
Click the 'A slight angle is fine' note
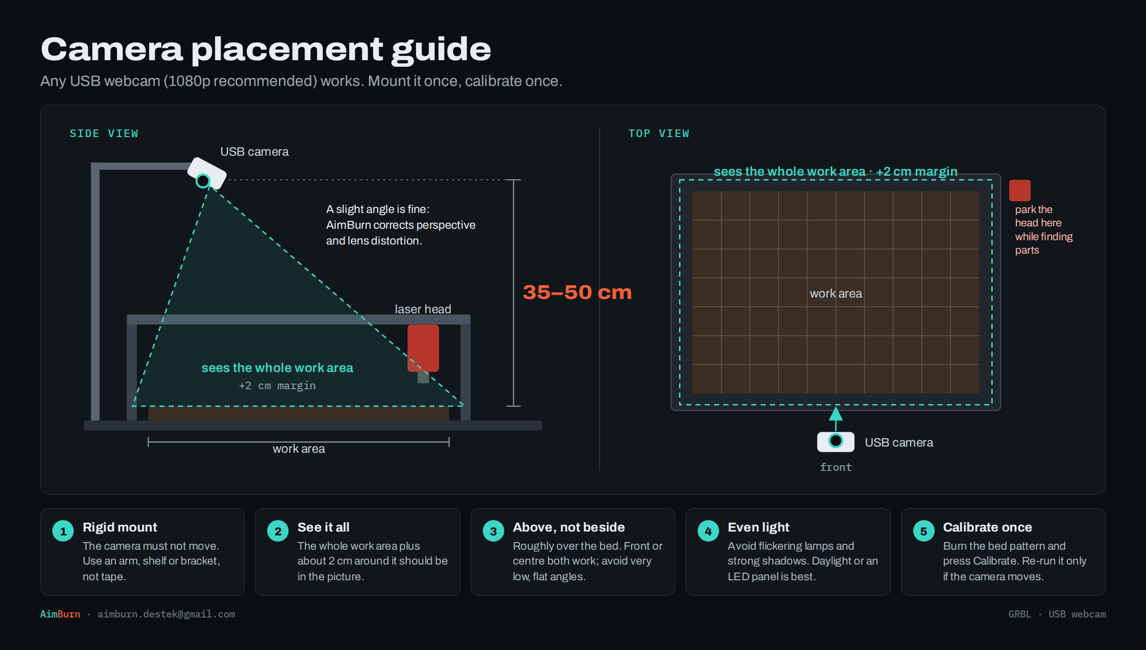tap(401, 225)
